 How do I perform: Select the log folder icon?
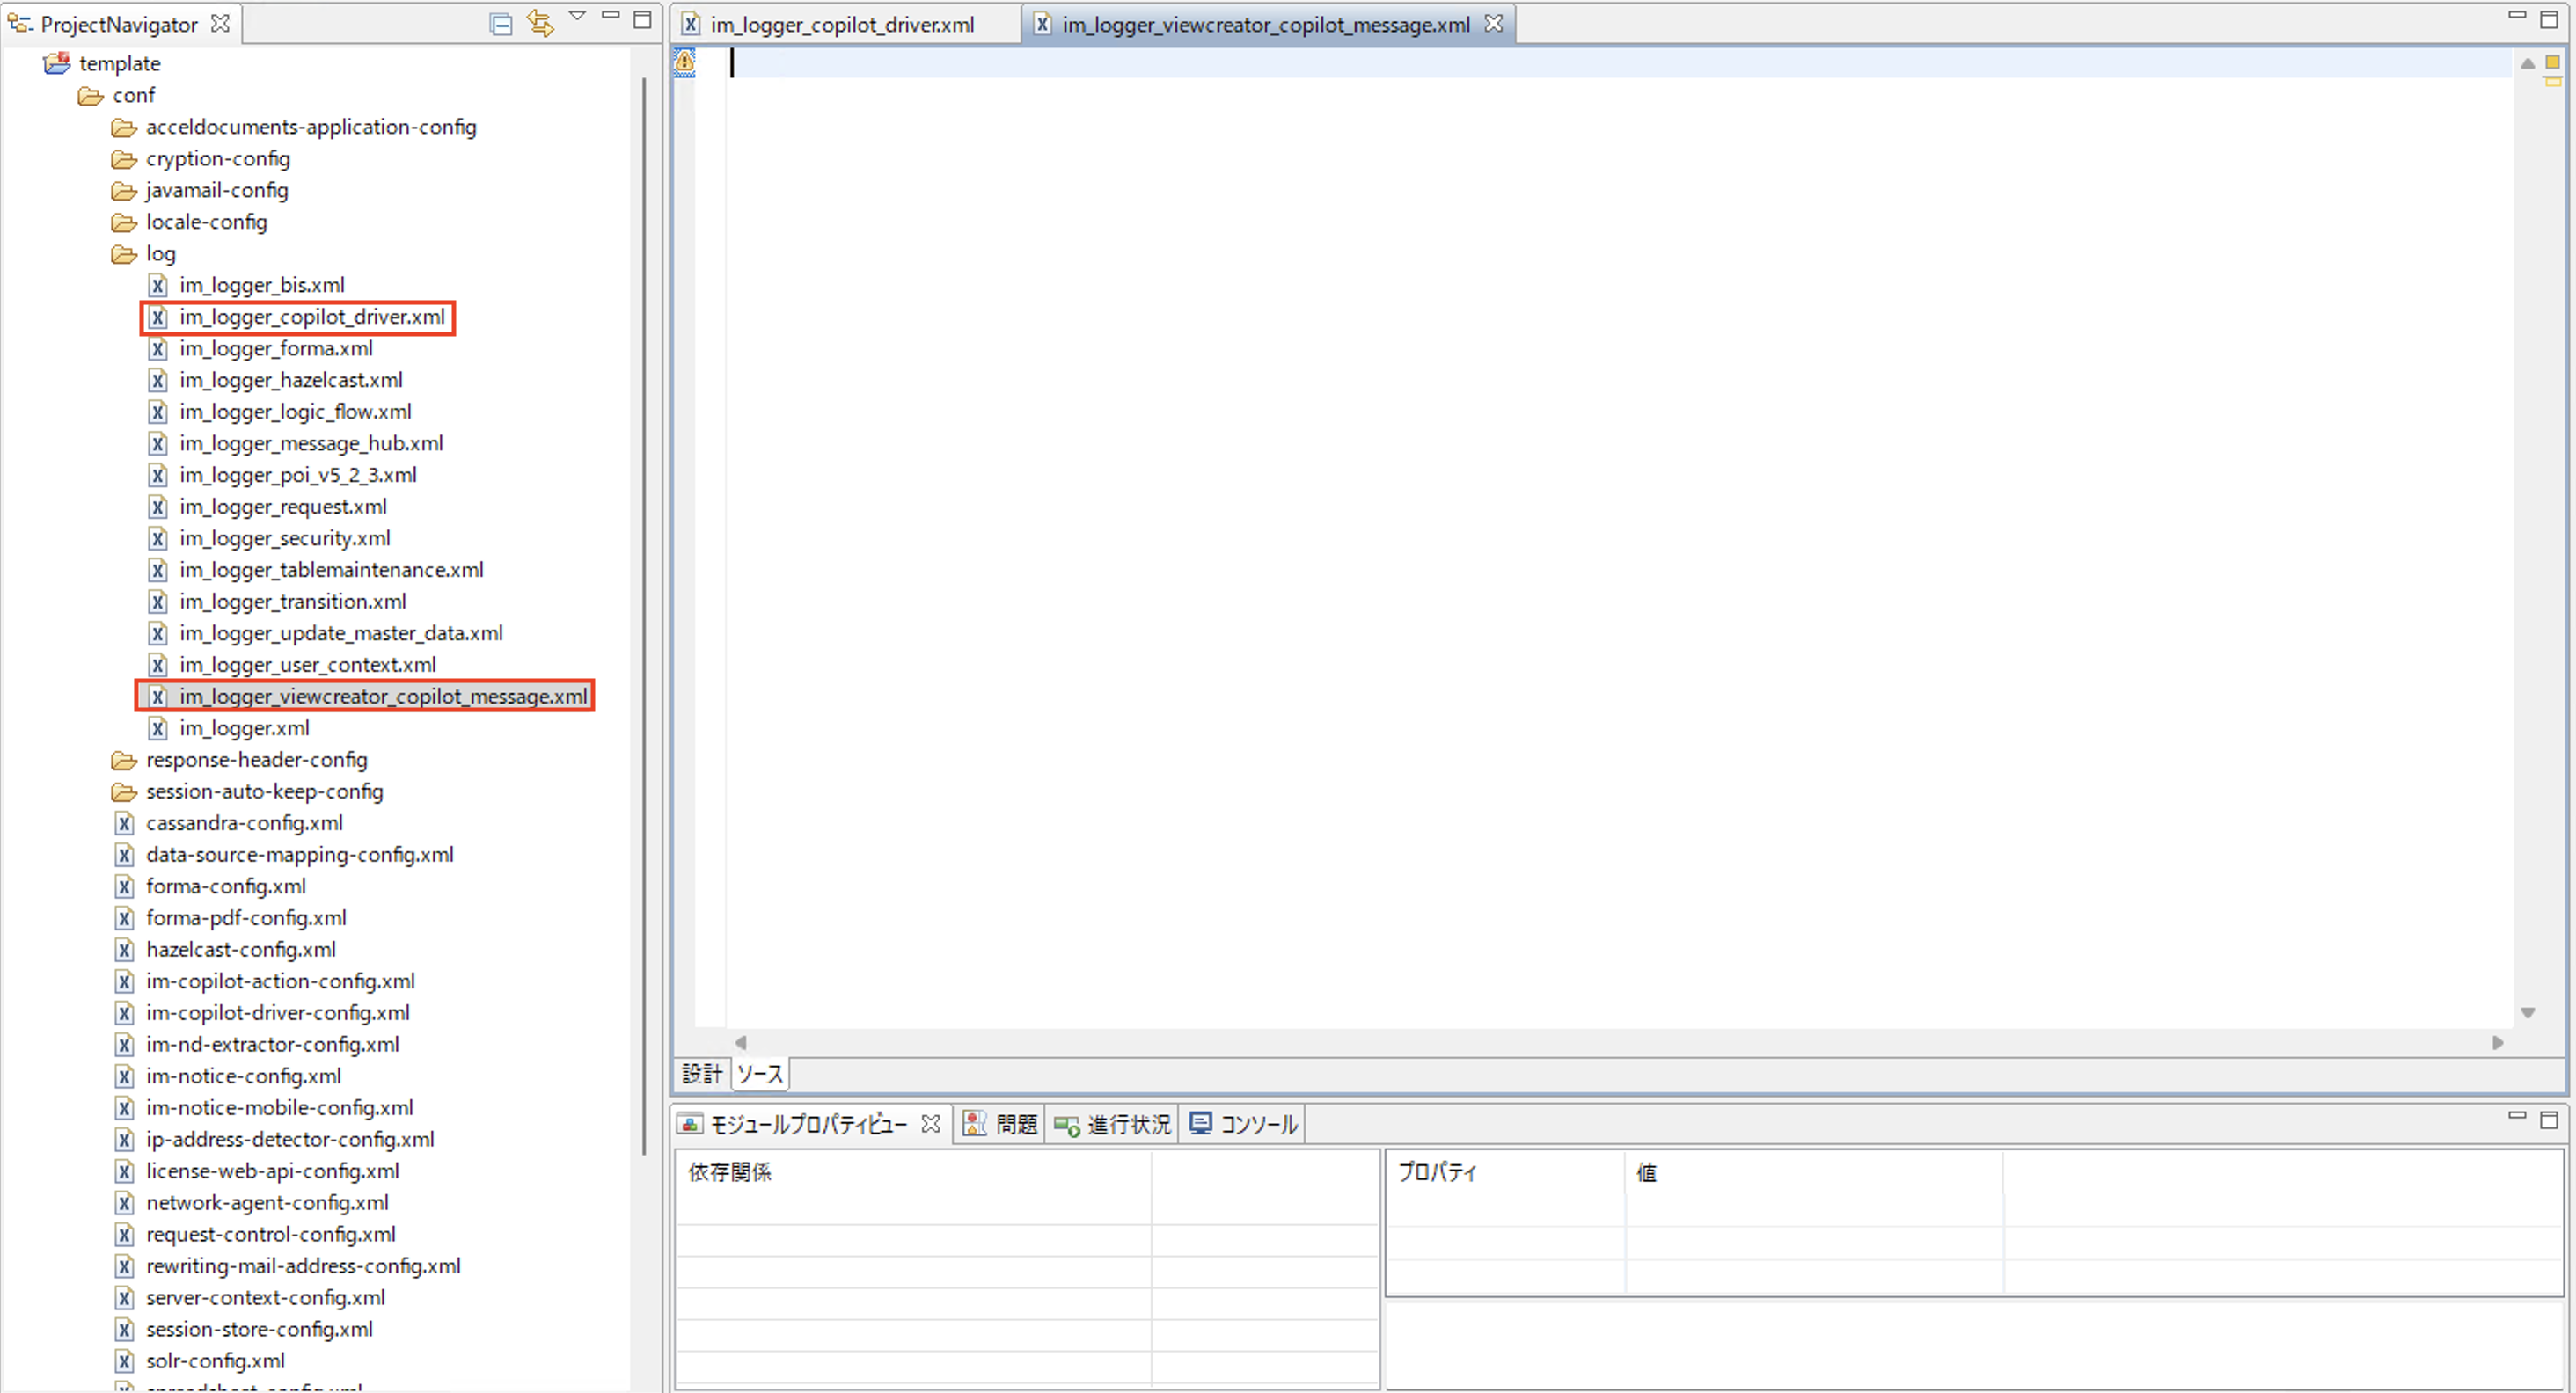[x=124, y=254]
